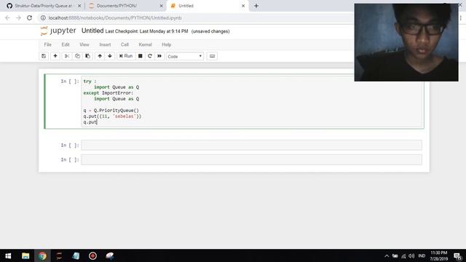Open the View menu

click(x=84, y=44)
